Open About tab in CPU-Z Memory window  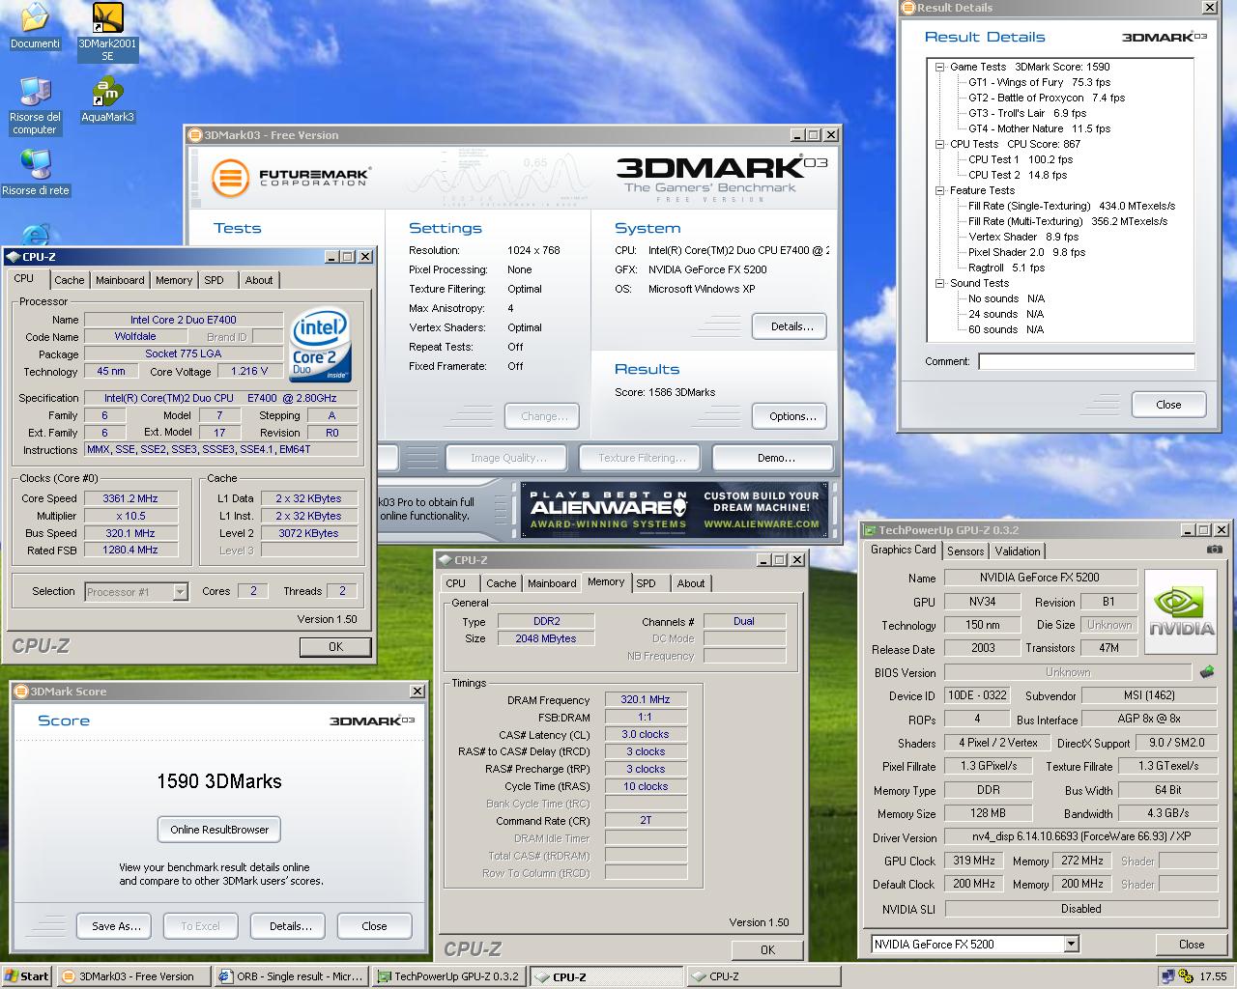click(x=691, y=583)
